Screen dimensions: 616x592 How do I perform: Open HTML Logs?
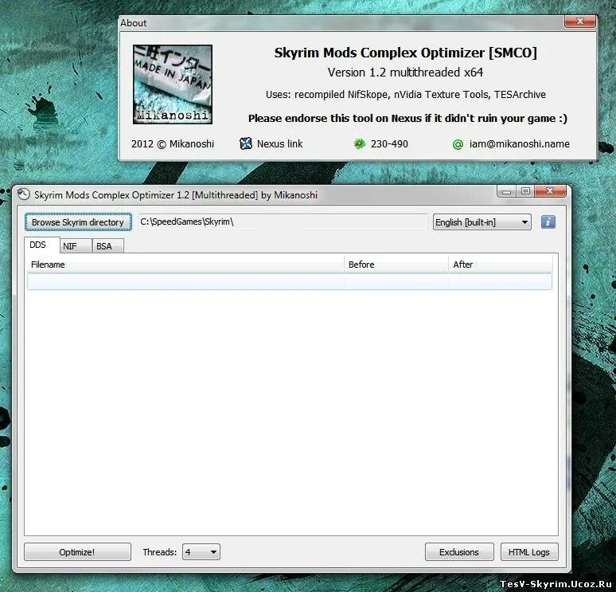(529, 552)
